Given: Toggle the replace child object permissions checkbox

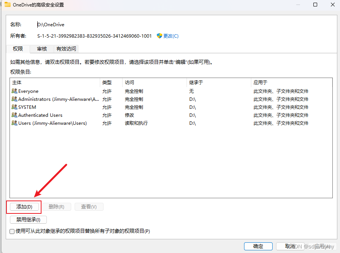Looking at the screenshot, I should point(12,231).
